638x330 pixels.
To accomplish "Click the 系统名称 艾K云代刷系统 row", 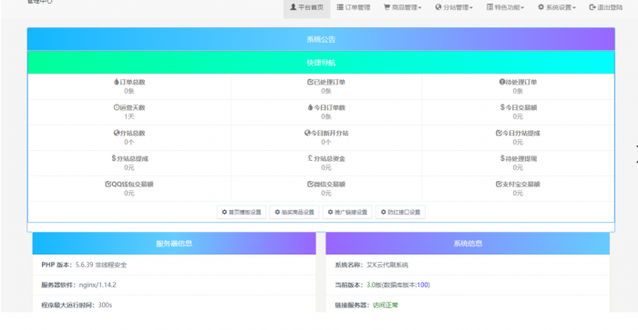I will pos(468,265).
